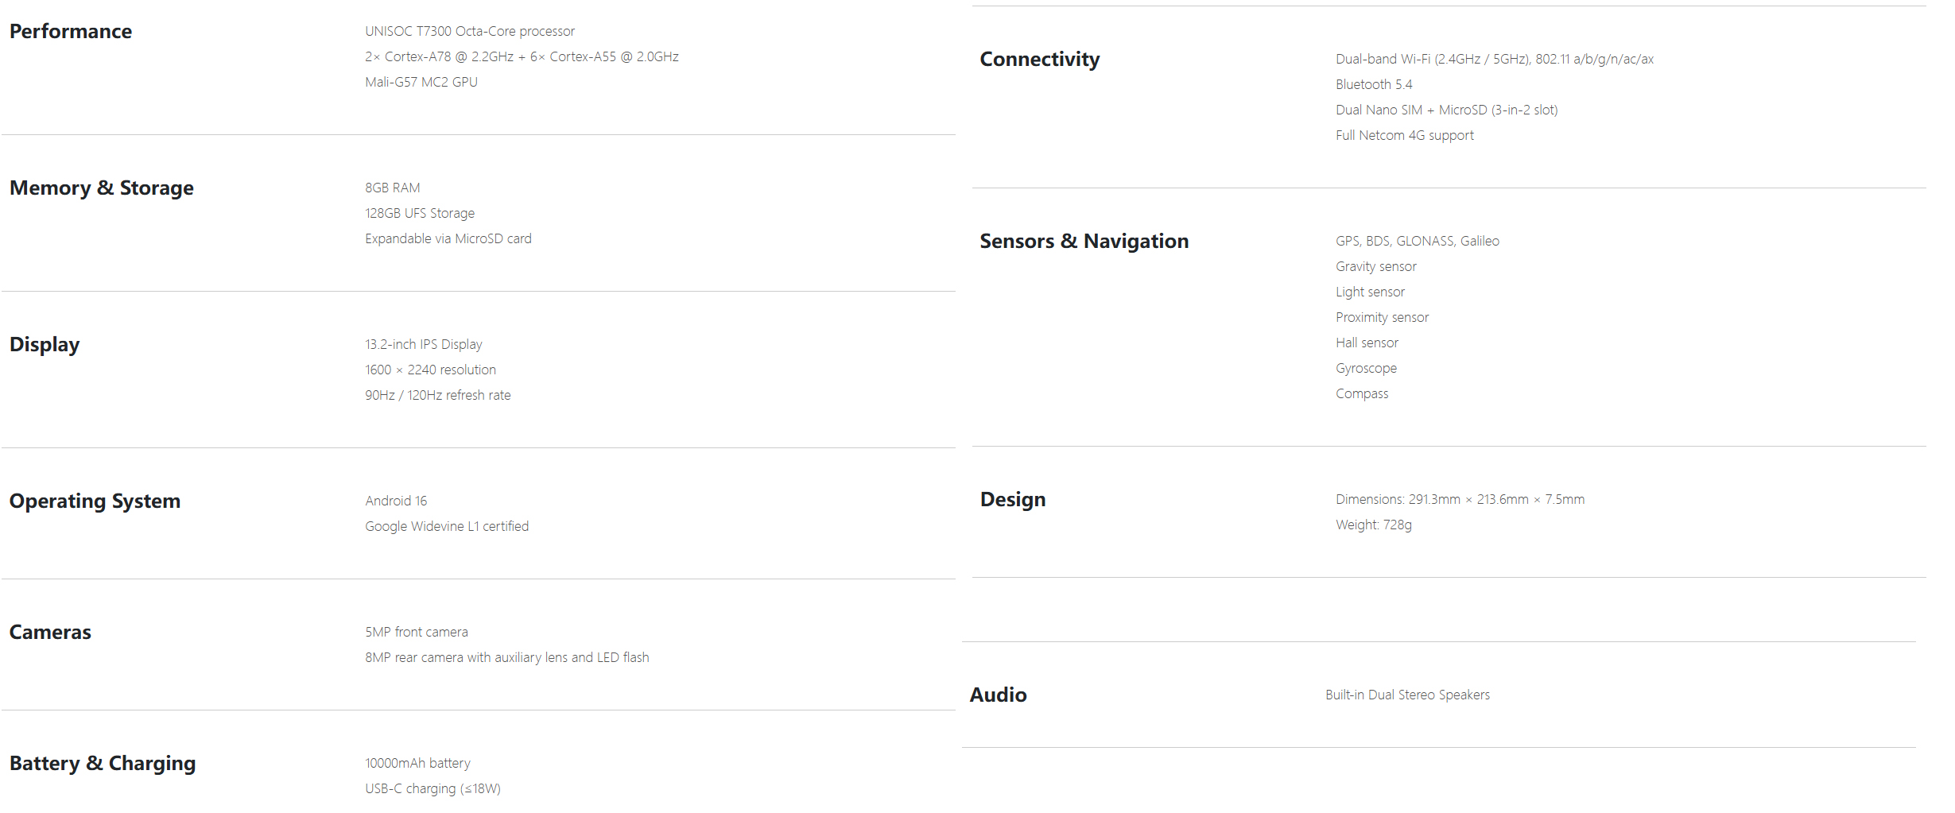
Task: Select the Performance heading
Action: tap(71, 31)
